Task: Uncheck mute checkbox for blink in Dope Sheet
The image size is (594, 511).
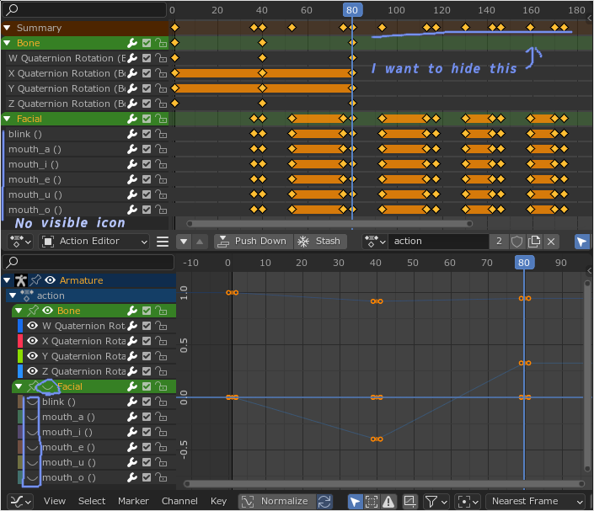Action: coord(147,134)
